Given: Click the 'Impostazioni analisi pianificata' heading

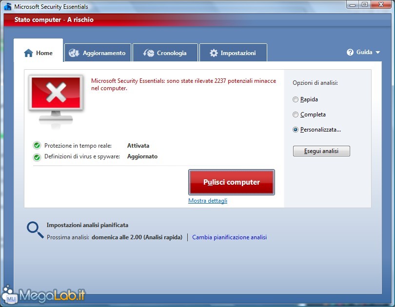Looking at the screenshot, I should pos(87,225).
